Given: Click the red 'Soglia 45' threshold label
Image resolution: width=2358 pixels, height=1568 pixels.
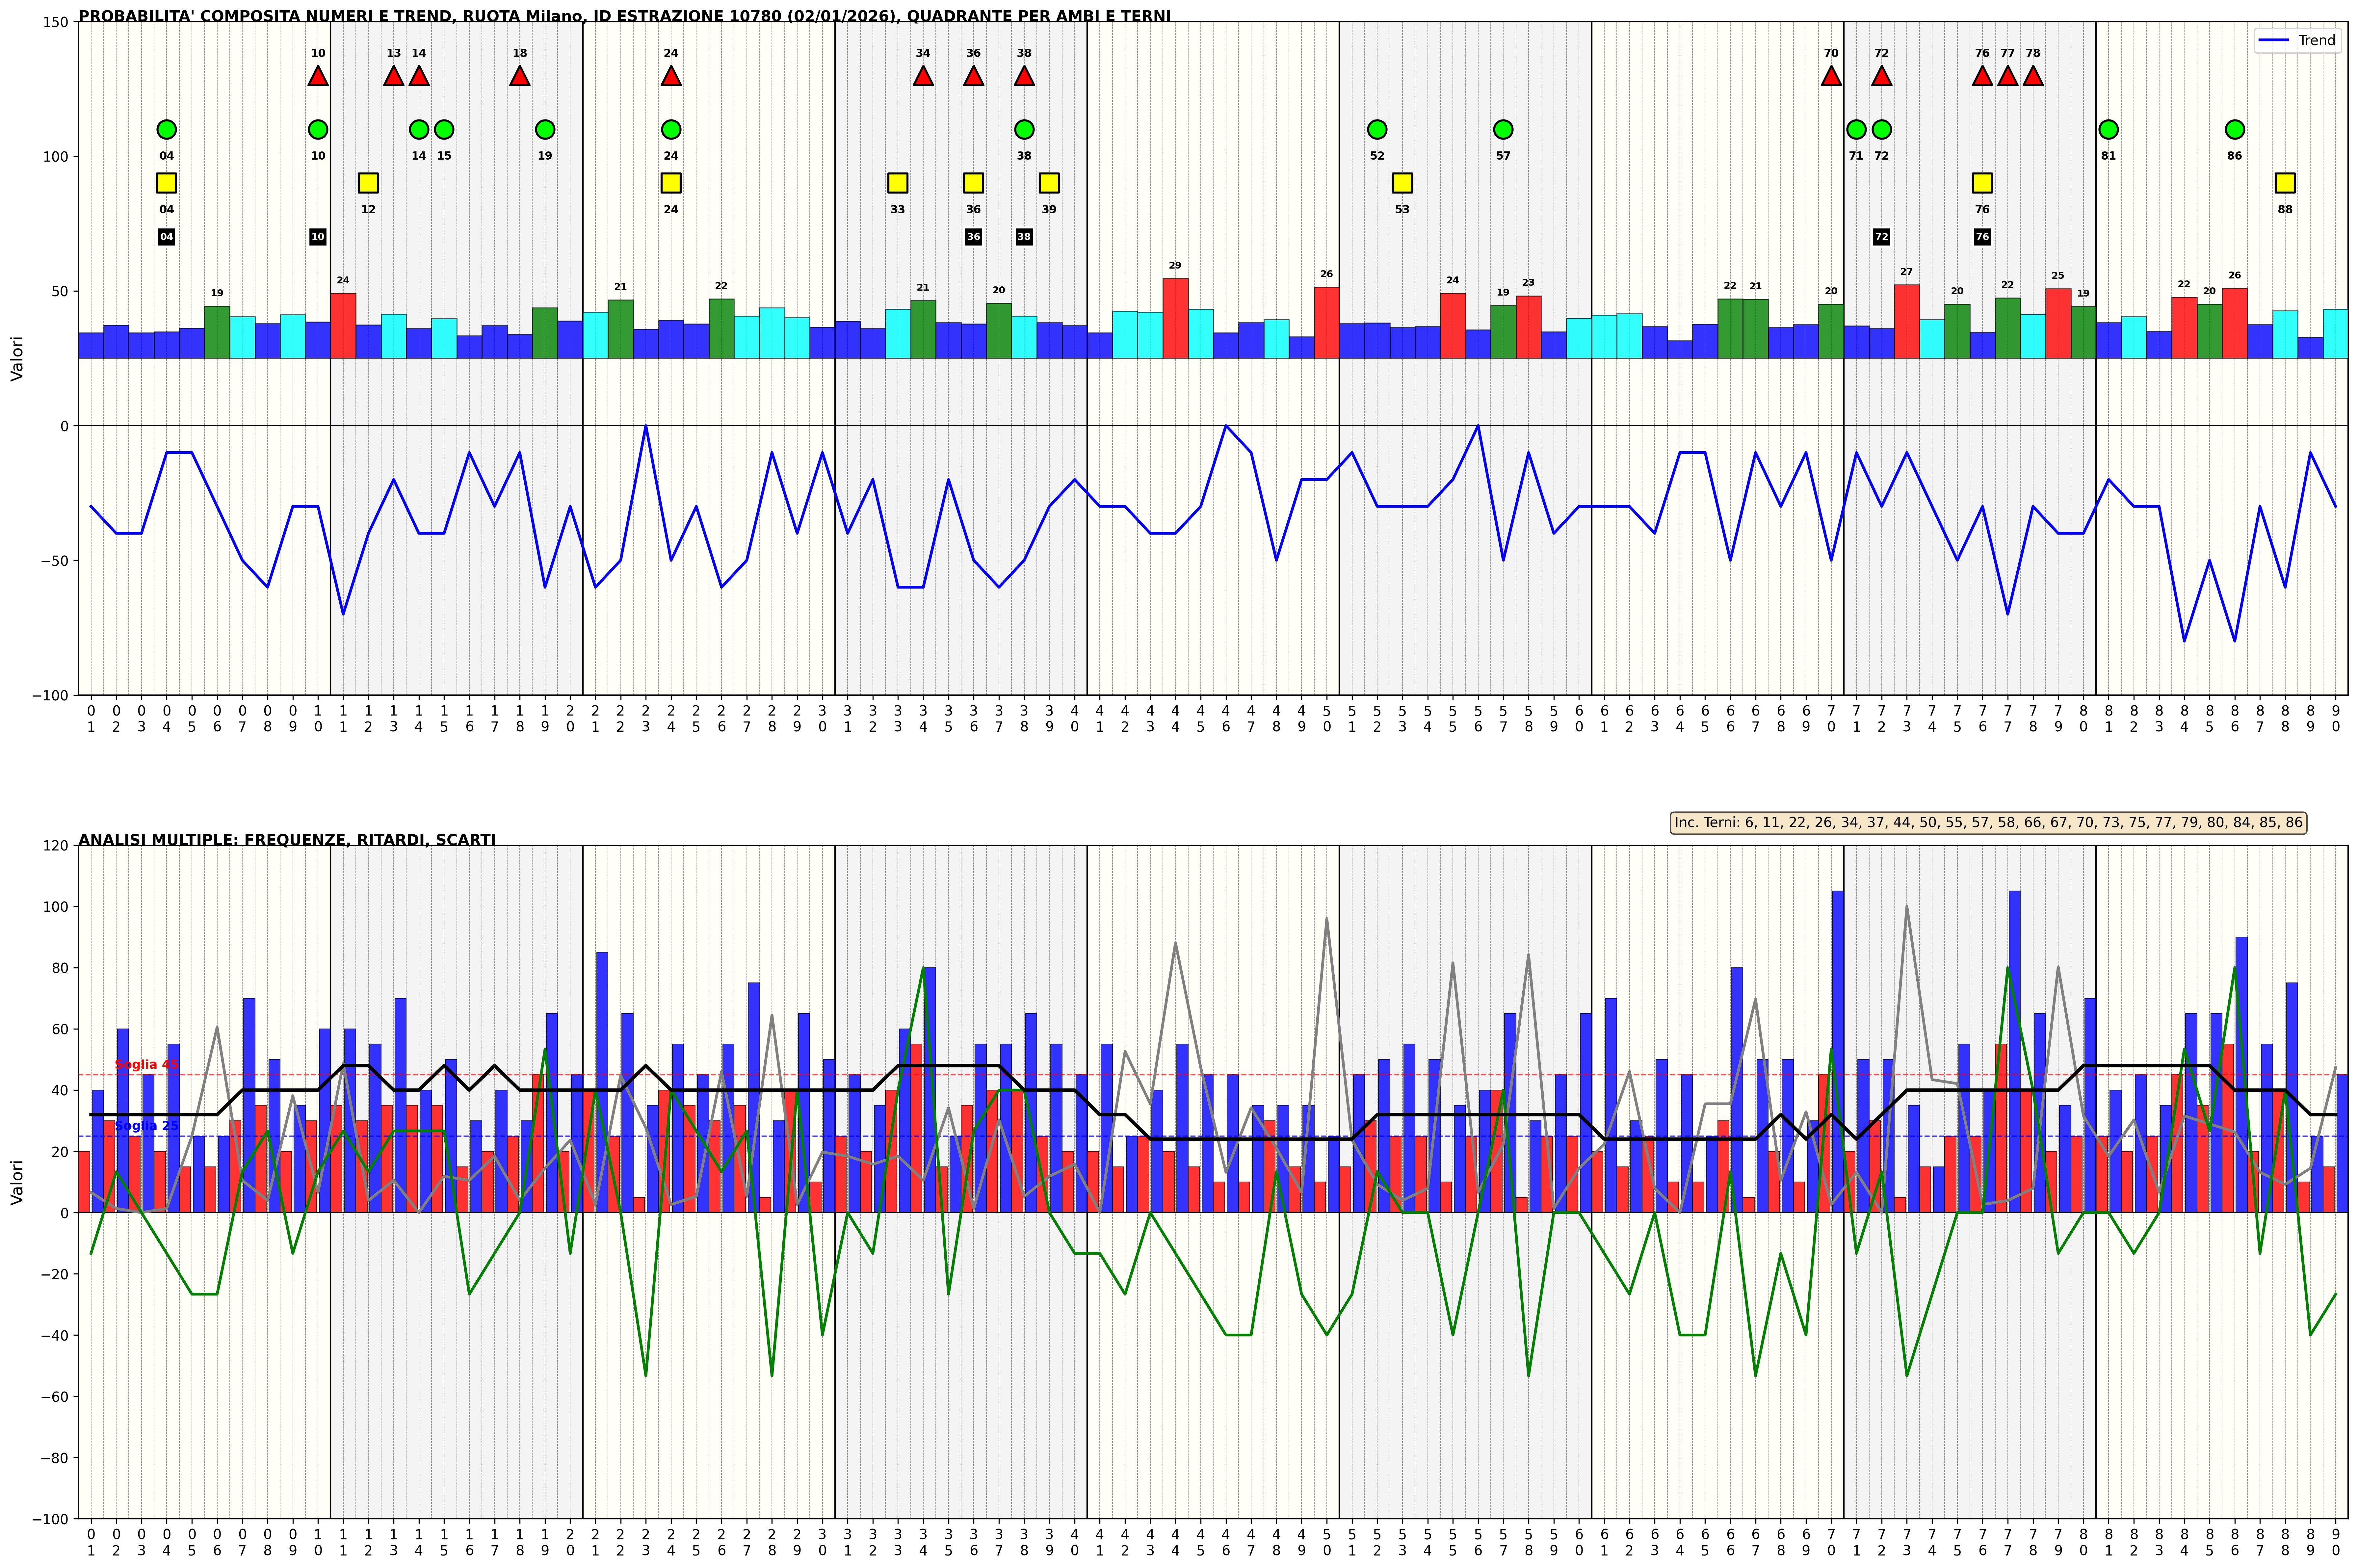Looking at the screenshot, I should coord(147,1065).
